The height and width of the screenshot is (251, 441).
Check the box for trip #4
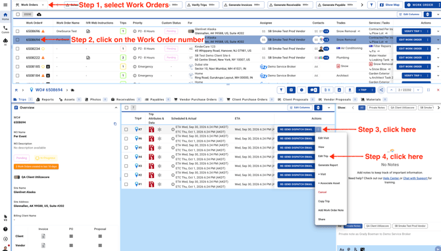pyautogui.click(x=126, y=156)
